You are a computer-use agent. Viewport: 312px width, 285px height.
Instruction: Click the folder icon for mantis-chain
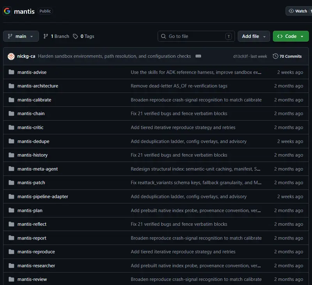(x=11, y=113)
